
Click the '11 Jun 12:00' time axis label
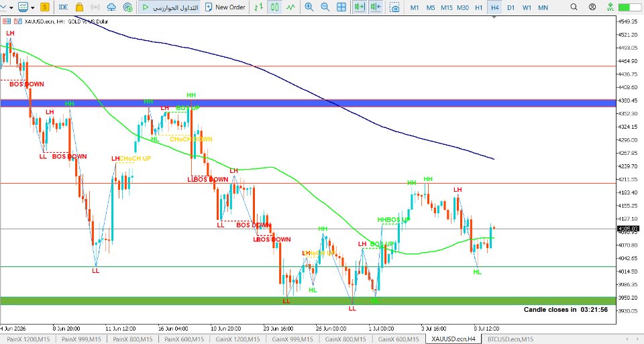coord(120,329)
